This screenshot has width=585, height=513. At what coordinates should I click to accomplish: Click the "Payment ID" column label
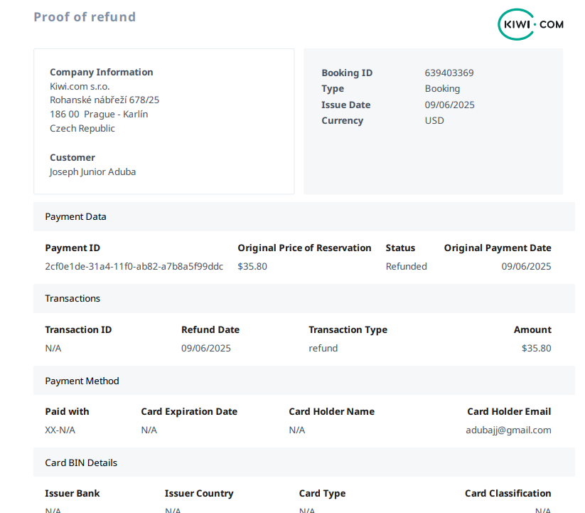pos(73,248)
